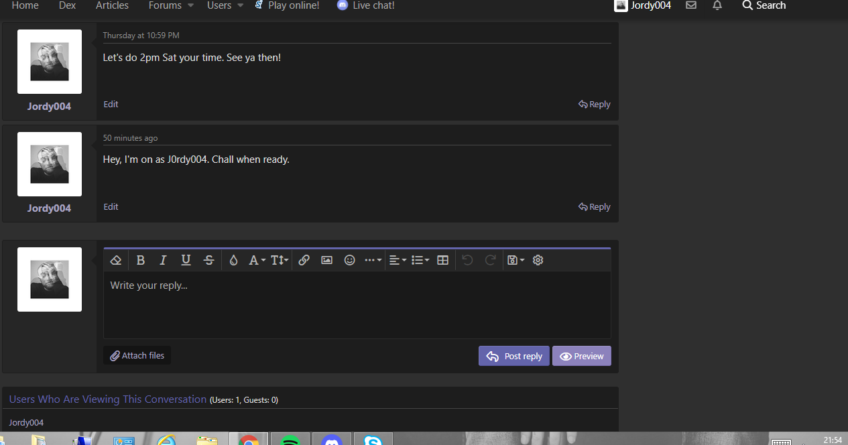
Task: Click the eraser remove formatting icon
Action: [116, 260]
